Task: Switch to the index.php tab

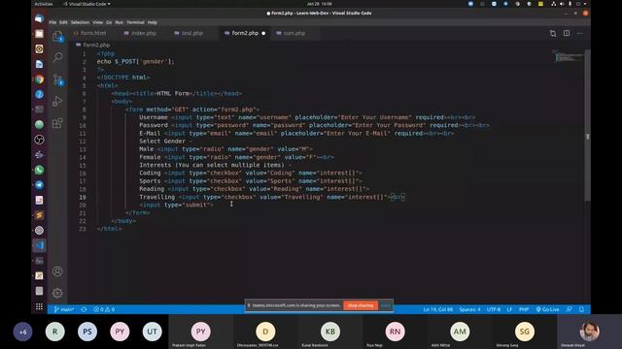Action: coord(143,33)
